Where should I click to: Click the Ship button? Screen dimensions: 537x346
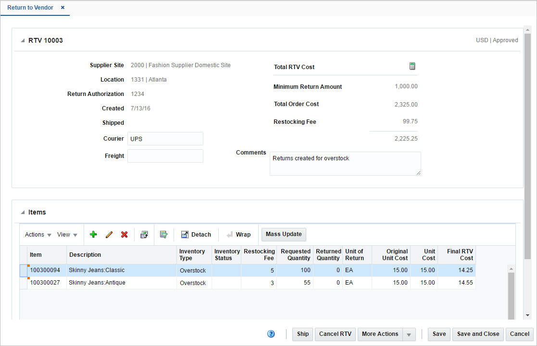click(303, 334)
